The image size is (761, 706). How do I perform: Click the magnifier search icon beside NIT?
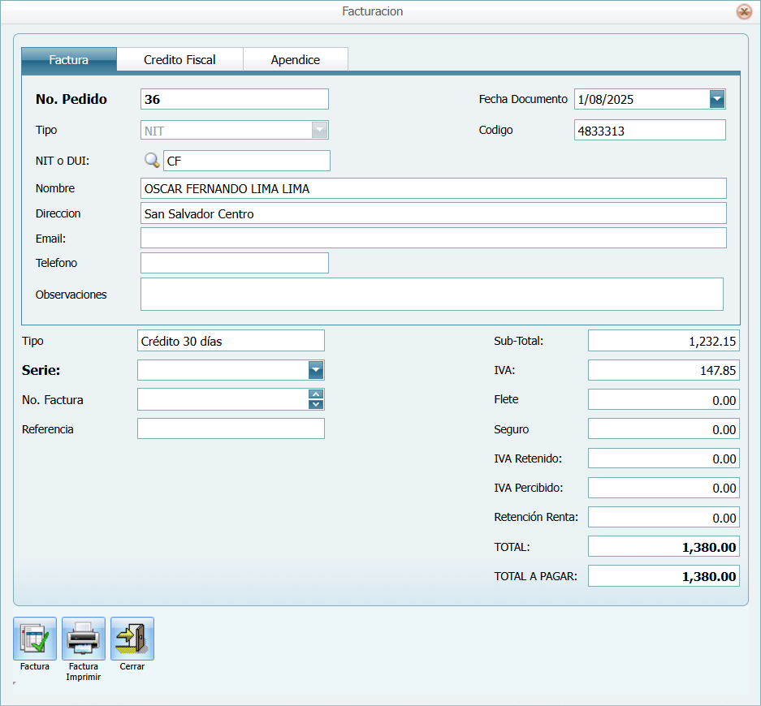(x=151, y=161)
